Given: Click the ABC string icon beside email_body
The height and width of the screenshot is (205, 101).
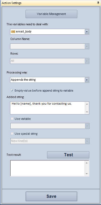Looking at the screenshot, I should click(13, 32).
